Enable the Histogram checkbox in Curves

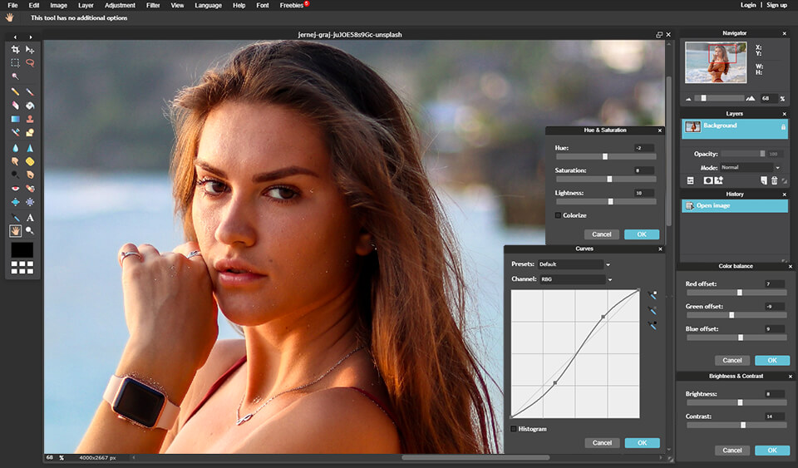(x=514, y=429)
